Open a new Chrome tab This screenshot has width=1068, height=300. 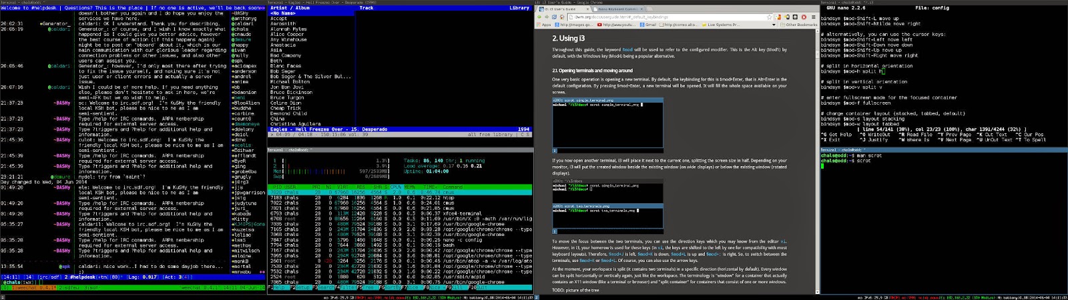[x=649, y=9]
